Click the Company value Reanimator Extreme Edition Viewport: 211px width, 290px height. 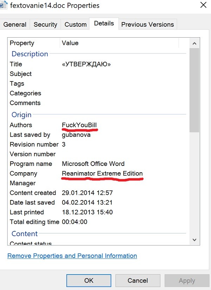102,174
